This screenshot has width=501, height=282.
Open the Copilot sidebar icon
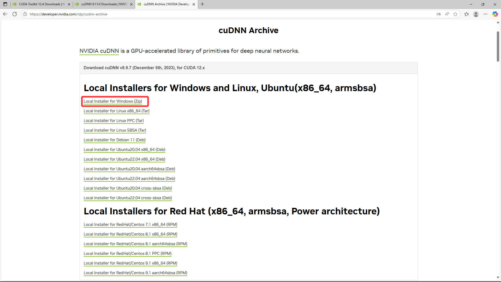[495, 14]
